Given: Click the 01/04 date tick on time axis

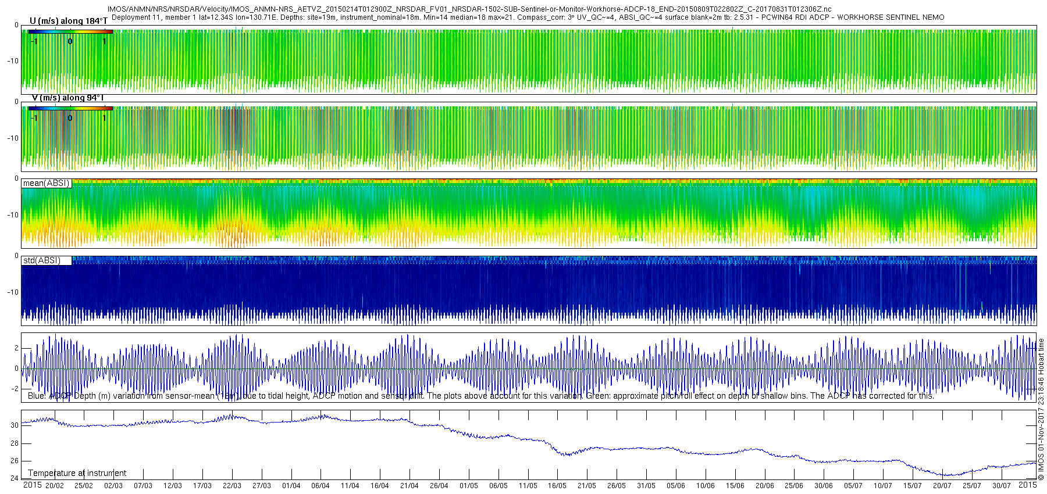Looking at the screenshot, I should click(291, 486).
